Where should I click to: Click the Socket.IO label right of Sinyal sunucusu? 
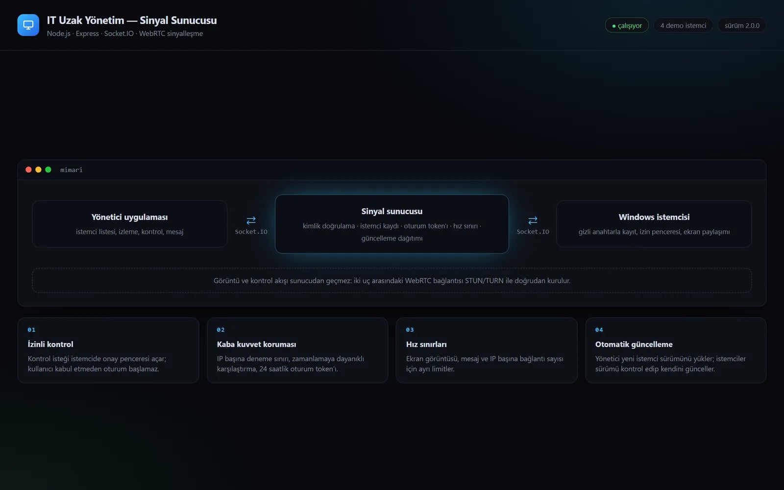click(533, 232)
